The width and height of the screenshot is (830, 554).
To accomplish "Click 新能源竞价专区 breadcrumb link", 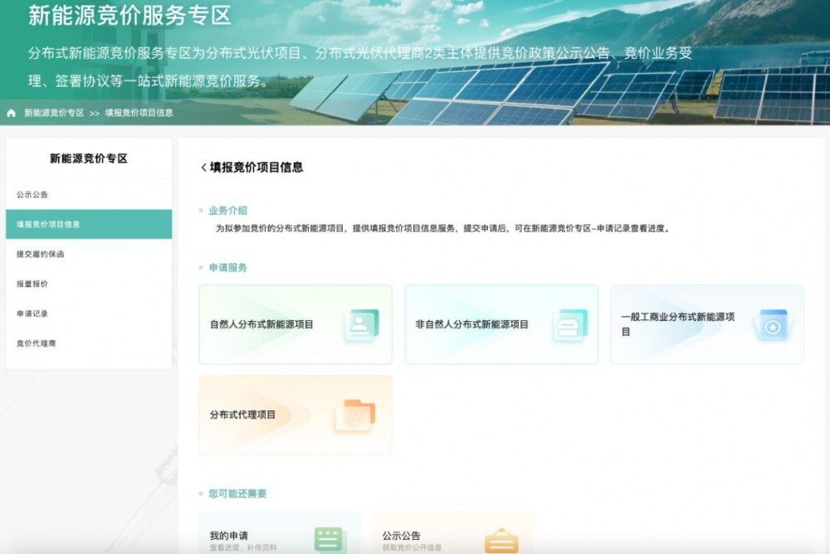I will click(54, 113).
